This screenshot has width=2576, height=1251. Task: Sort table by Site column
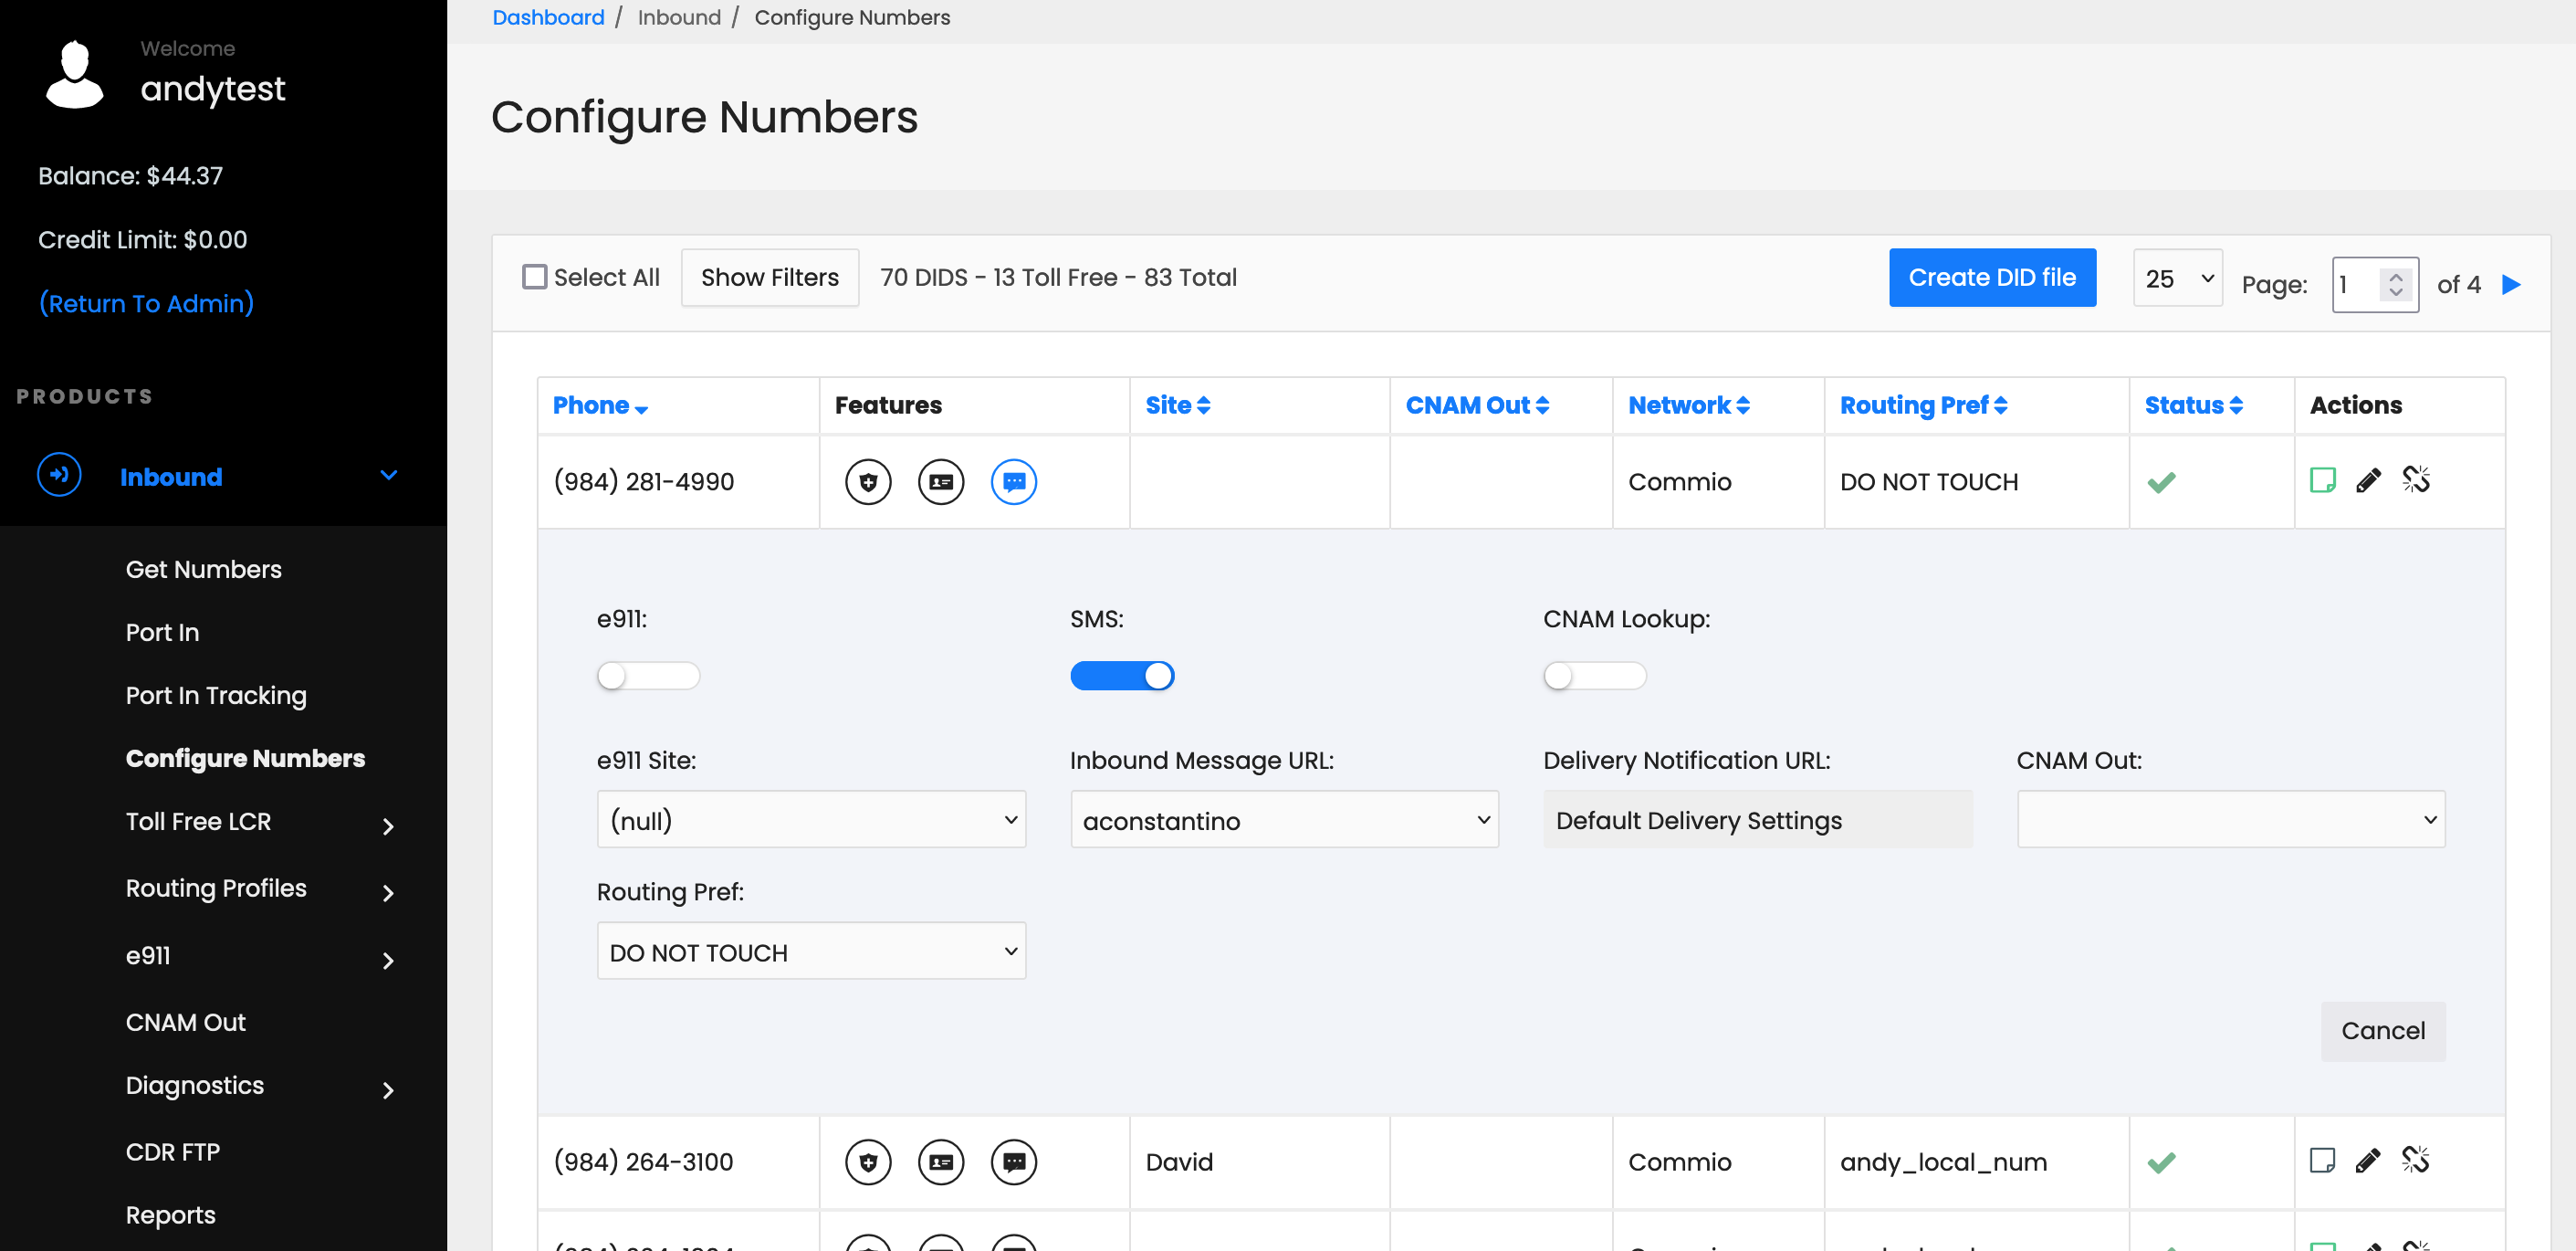(x=1178, y=405)
